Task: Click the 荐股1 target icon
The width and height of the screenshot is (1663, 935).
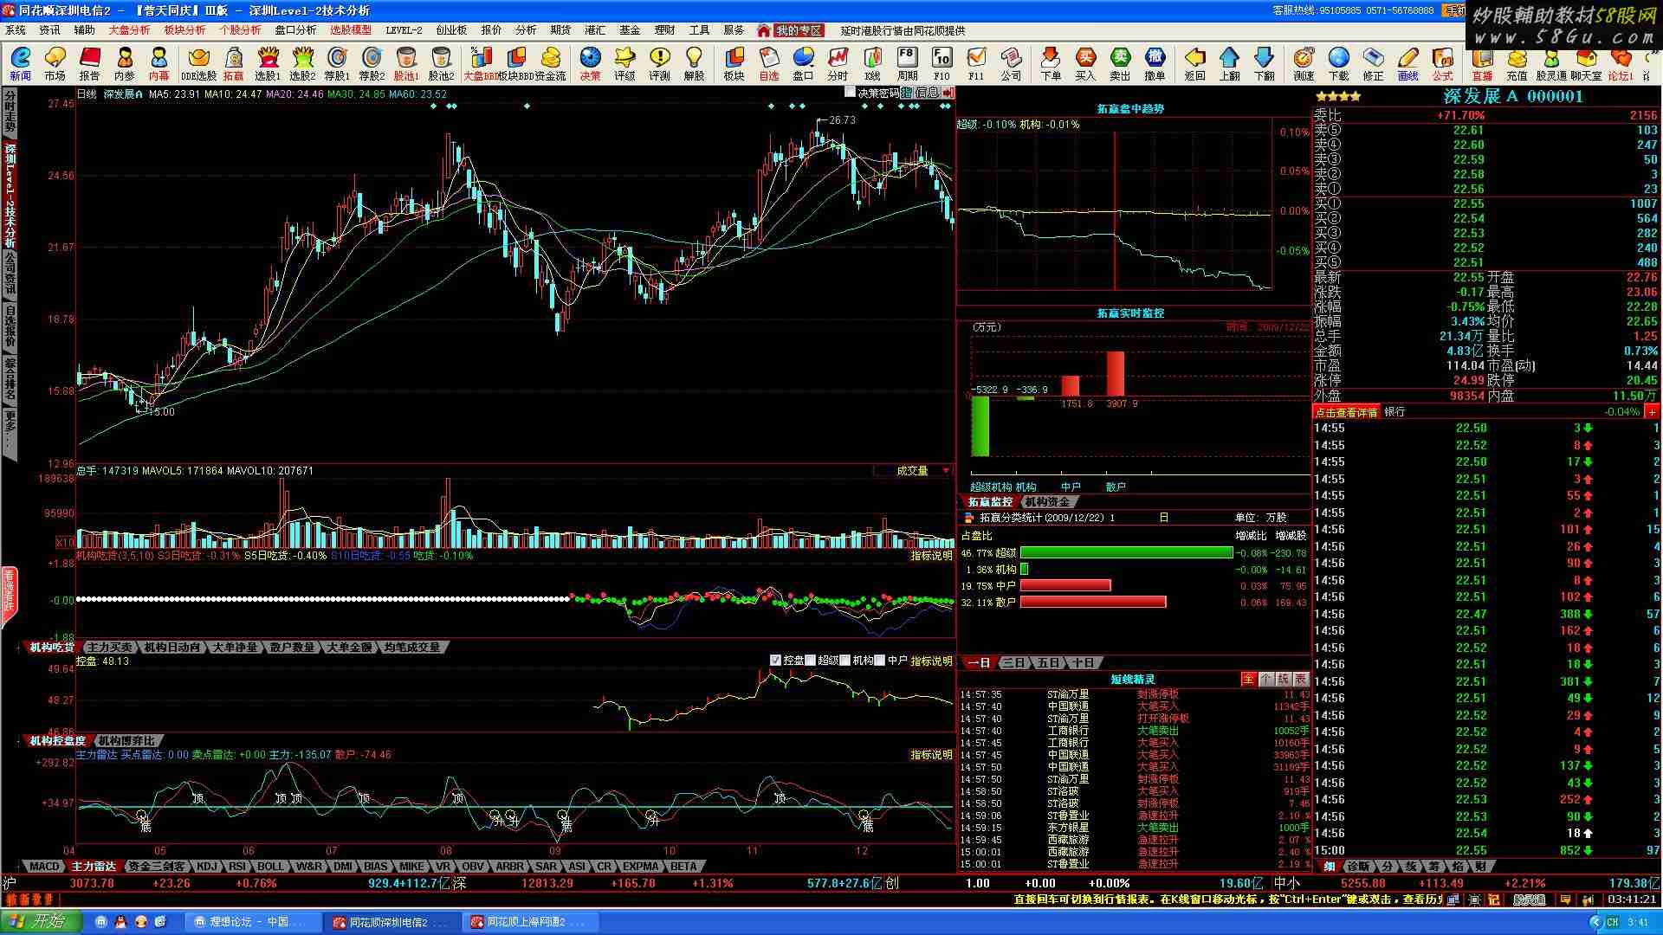Action: 337,64
